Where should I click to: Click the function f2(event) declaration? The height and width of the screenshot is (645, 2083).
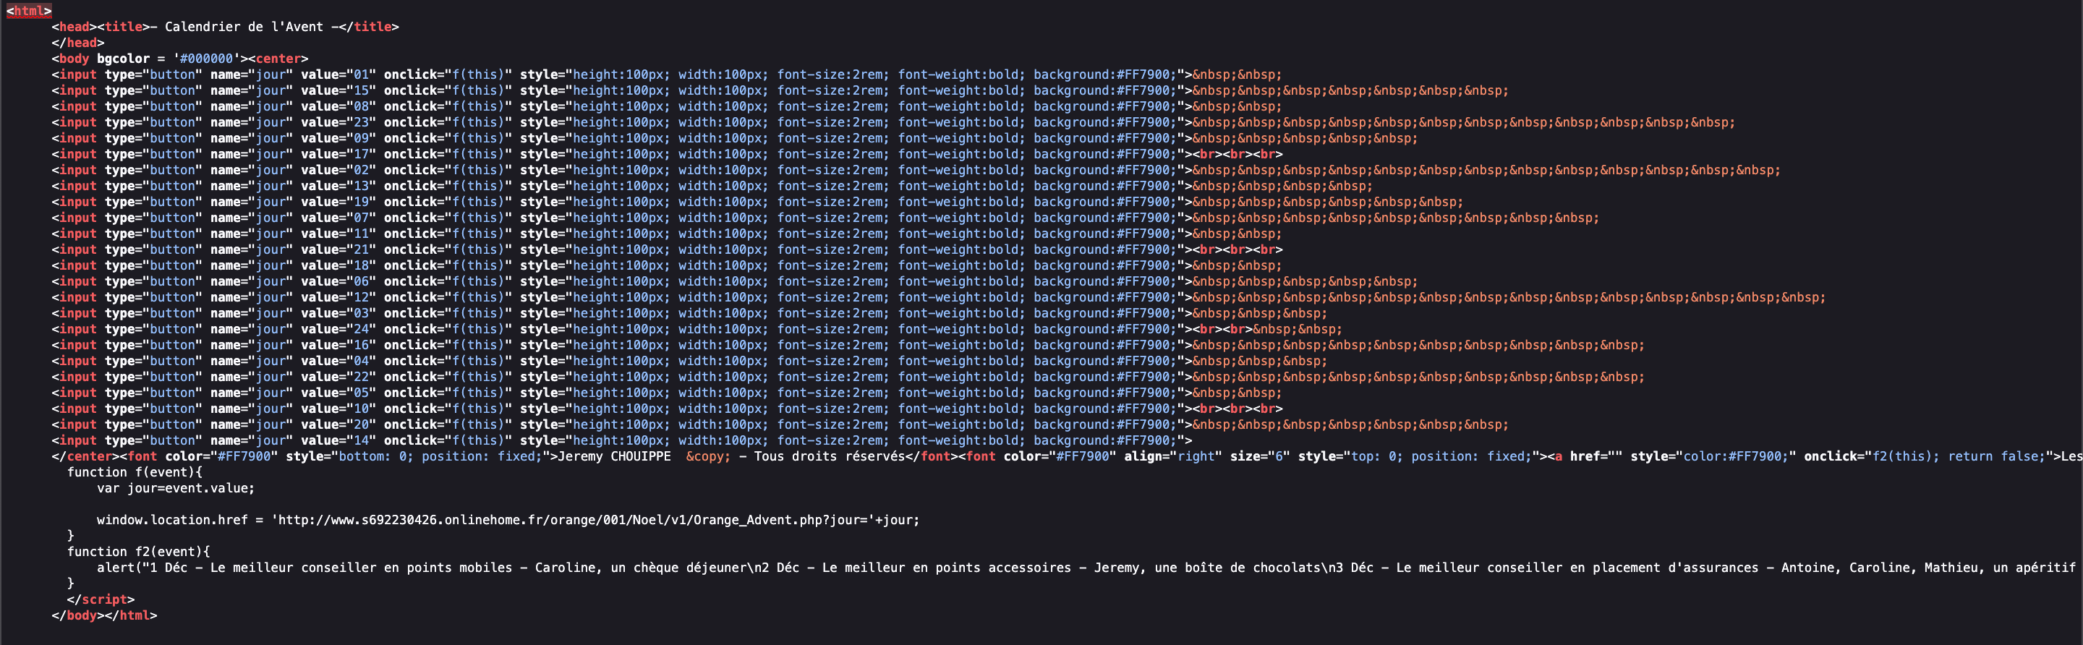(138, 551)
